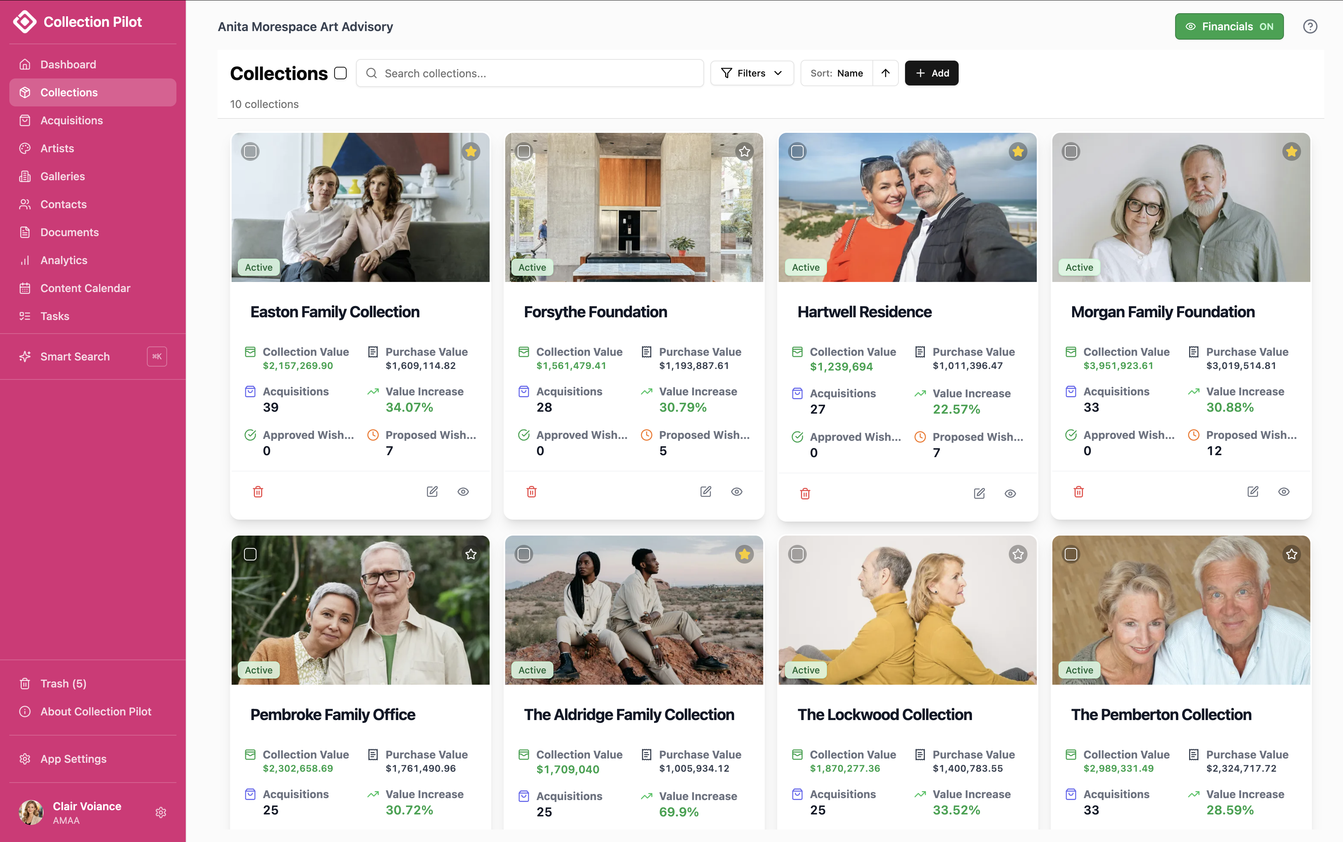Select the Hartwell Residence checkbox
This screenshot has height=842, width=1343.
[x=797, y=151]
